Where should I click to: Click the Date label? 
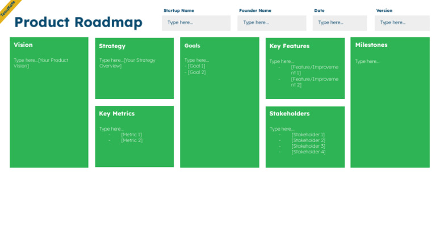tap(319, 11)
